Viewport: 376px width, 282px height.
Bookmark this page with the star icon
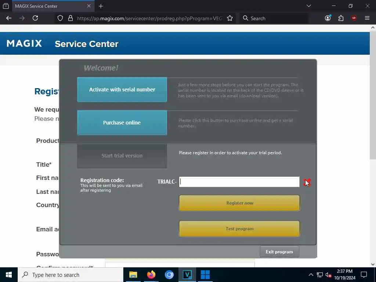tap(230, 18)
